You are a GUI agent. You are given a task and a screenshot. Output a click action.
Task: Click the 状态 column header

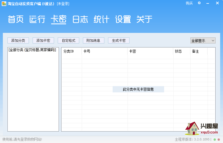[x=182, y=51]
